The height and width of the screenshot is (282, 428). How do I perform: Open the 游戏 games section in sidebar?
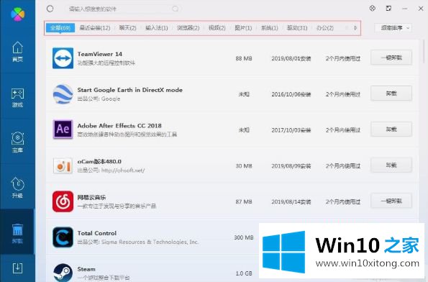[17, 97]
